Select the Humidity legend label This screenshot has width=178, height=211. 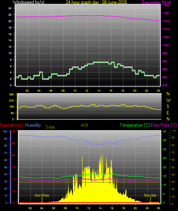pos(33,125)
